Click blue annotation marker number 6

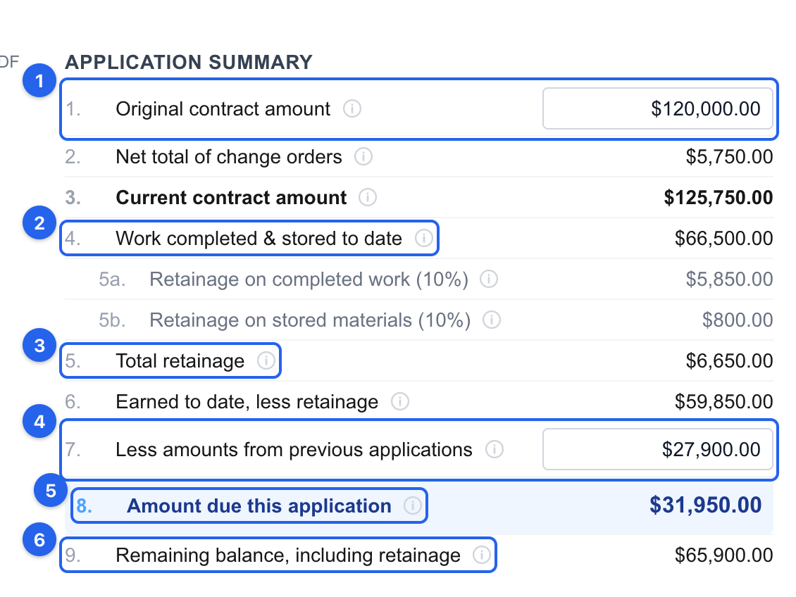point(39,540)
